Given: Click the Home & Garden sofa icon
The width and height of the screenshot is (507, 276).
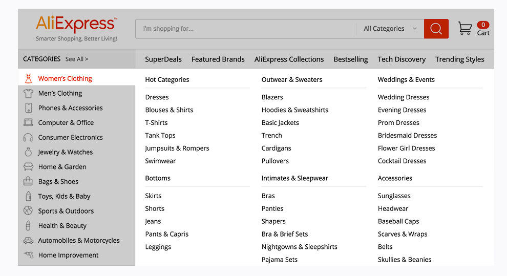Looking at the screenshot, I should tap(28, 167).
